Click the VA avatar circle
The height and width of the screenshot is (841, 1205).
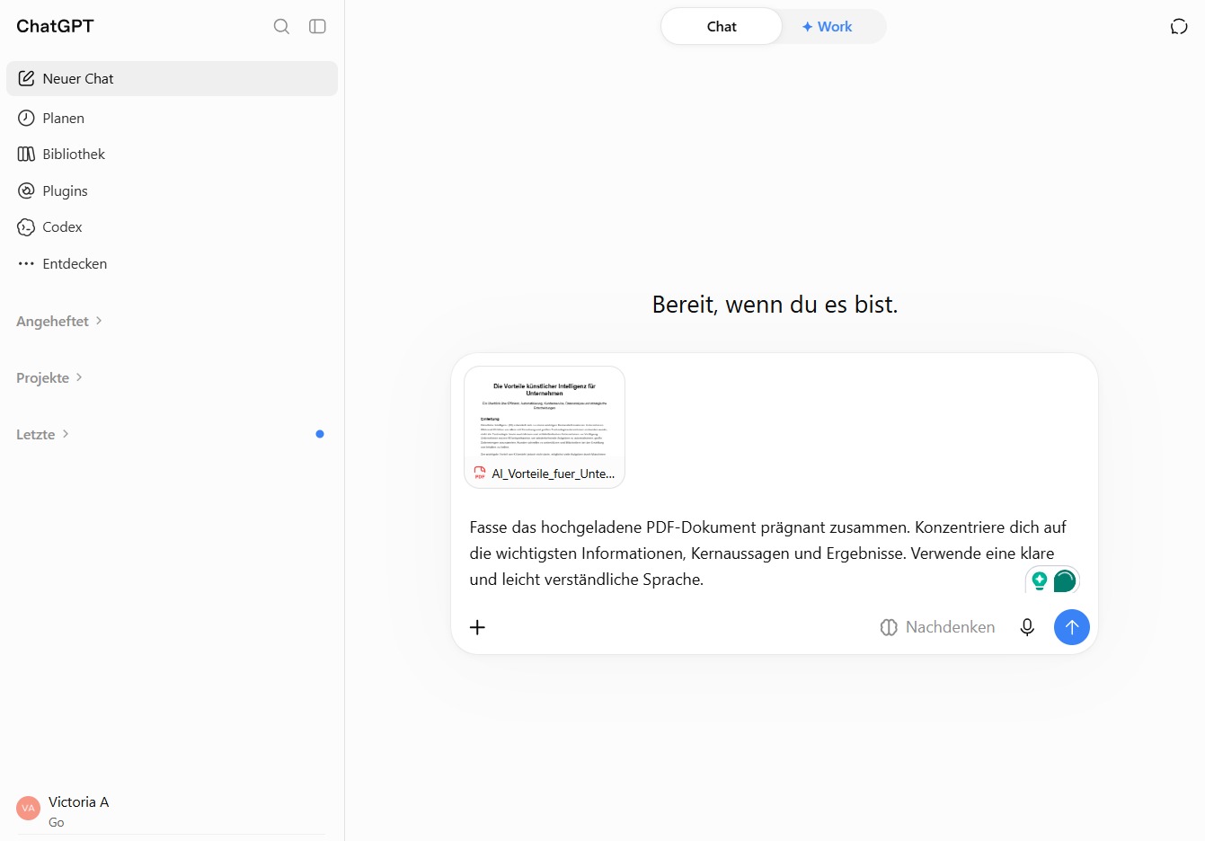(28, 808)
